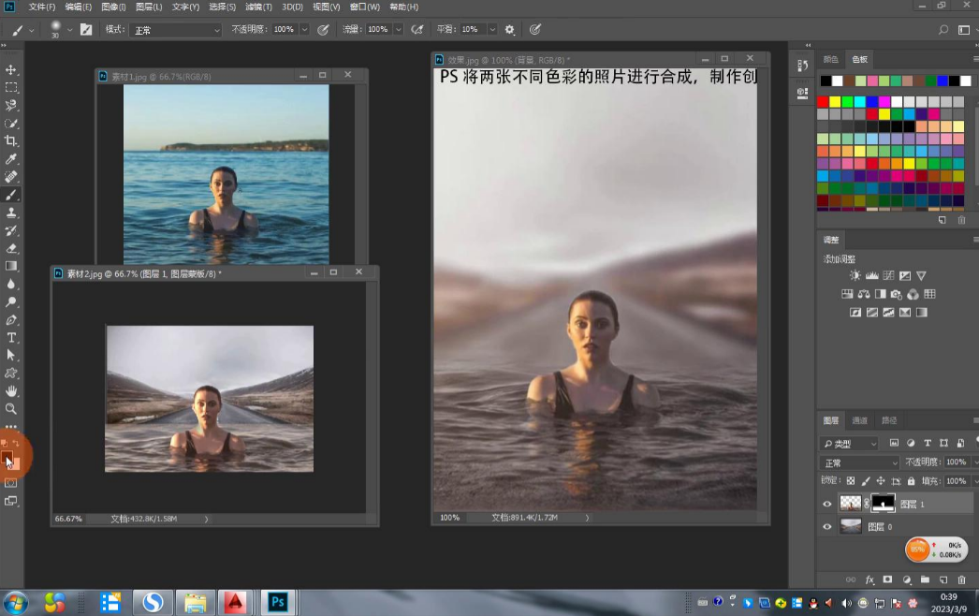Open the 图像(I) menu

pos(113,7)
